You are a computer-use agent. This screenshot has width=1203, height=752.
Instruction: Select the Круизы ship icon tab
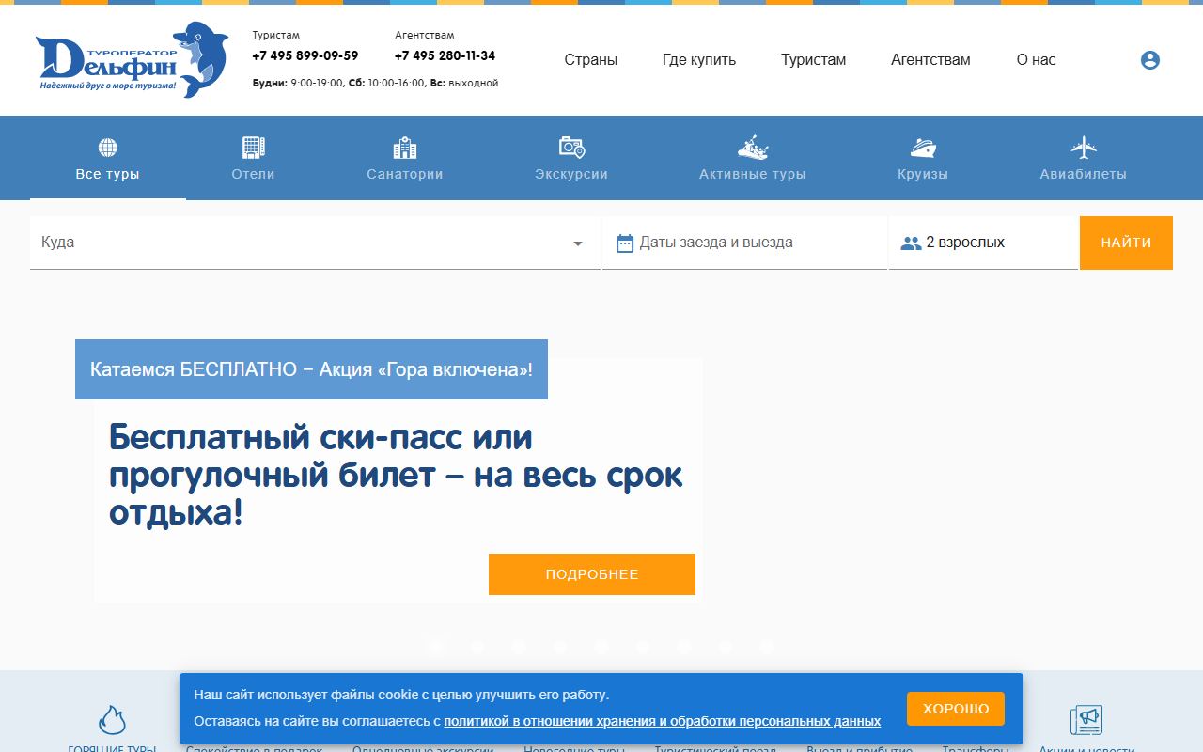tap(923, 158)
